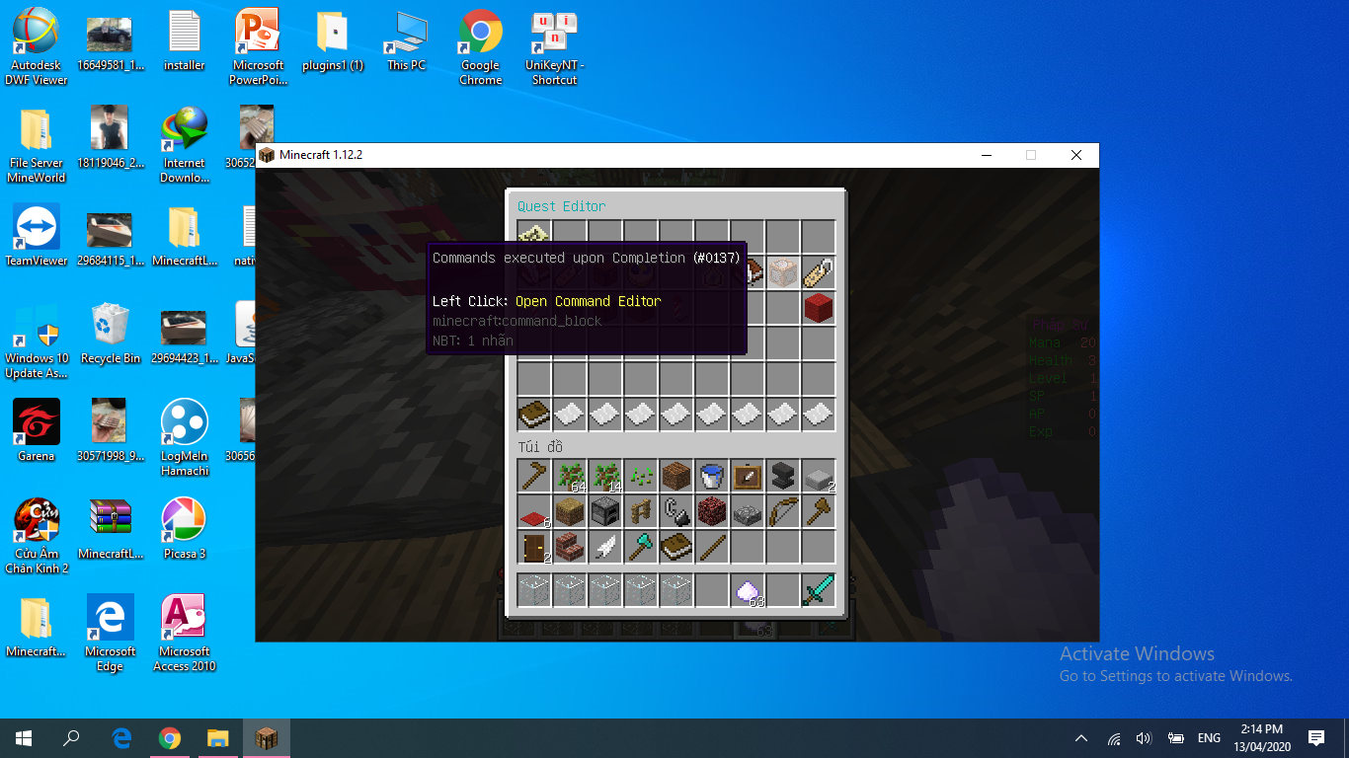
Task: Select the diamond sword in hotbar
Action: [819, 590]
